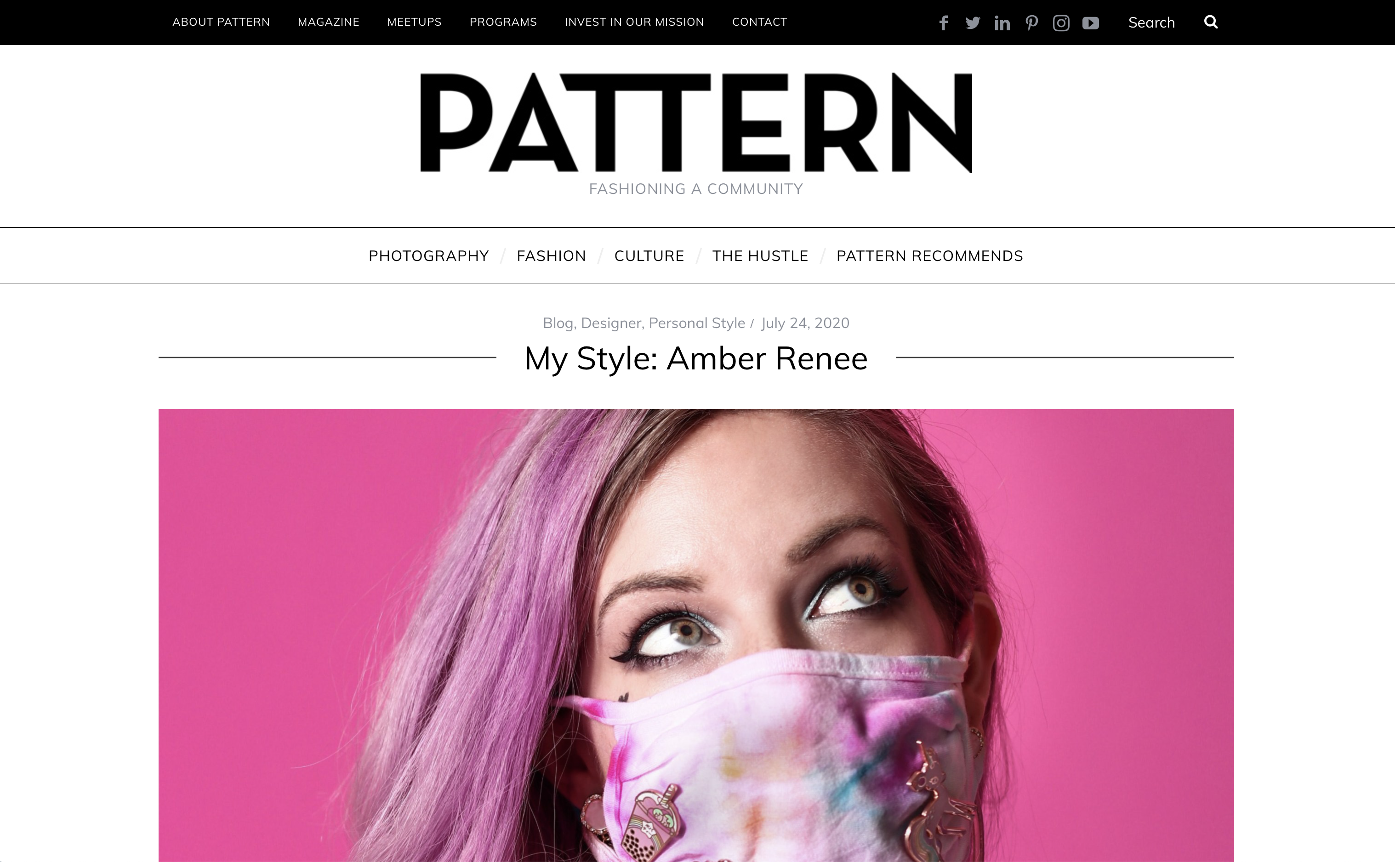Go to the Magazine menu item
1395x862 pixels.
point(329,22)
